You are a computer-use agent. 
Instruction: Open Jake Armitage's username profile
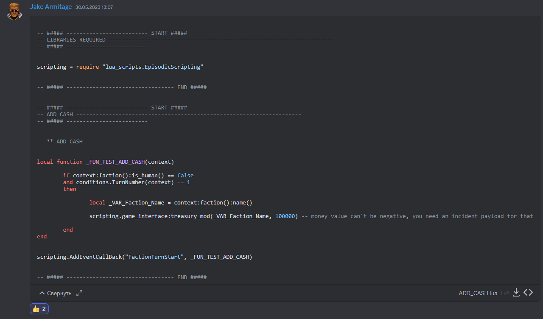pos(51,7)
